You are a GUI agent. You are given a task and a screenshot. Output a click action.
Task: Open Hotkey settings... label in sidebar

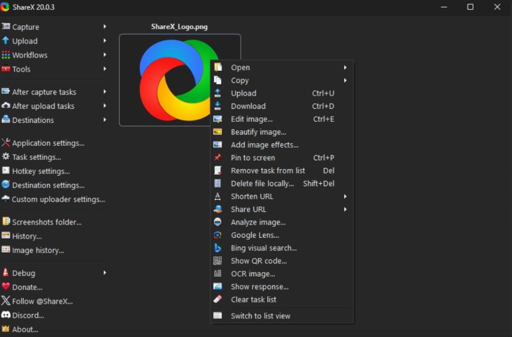[x=41, y=171]
